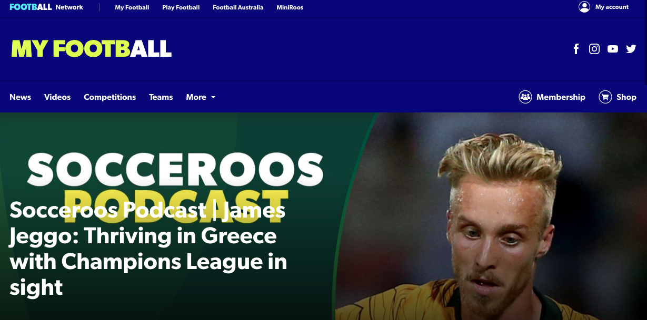Go to the Videos section

pyautogui.click(x=57, y=97)
